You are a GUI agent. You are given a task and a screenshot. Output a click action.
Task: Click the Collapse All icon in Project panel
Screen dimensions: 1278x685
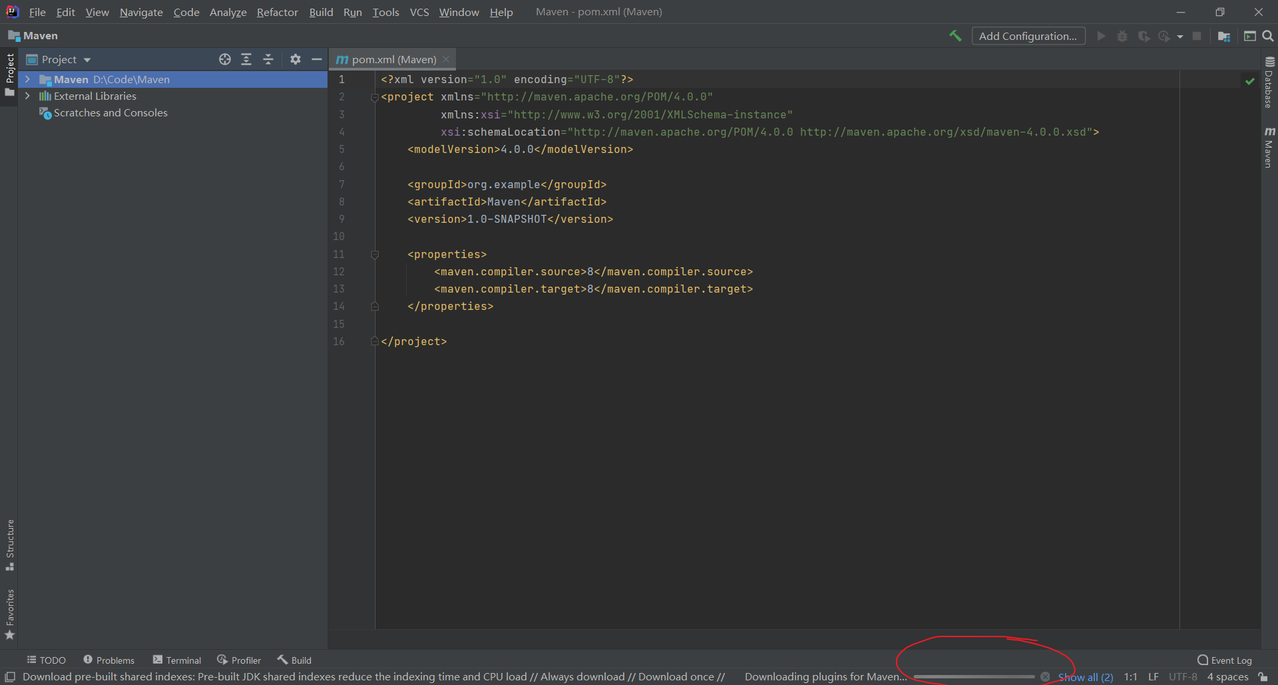268,59
